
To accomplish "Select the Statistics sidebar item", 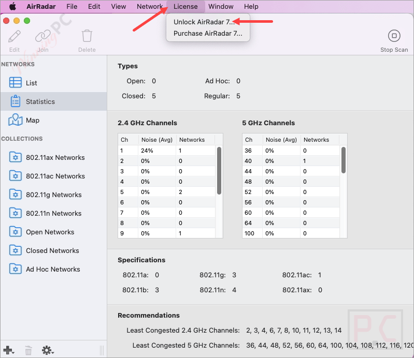I will point(53,101).
